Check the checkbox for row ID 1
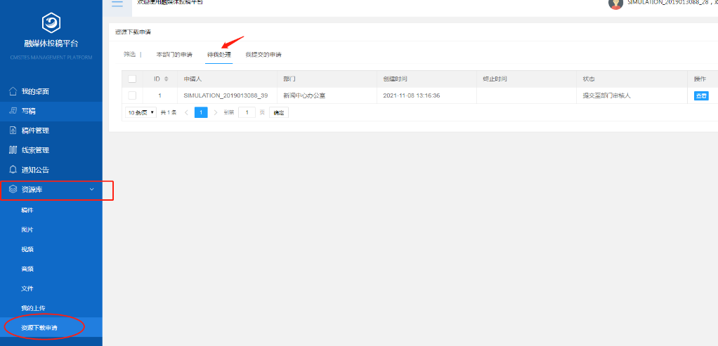Screen dimensions: 718x346 pos(132,95)
